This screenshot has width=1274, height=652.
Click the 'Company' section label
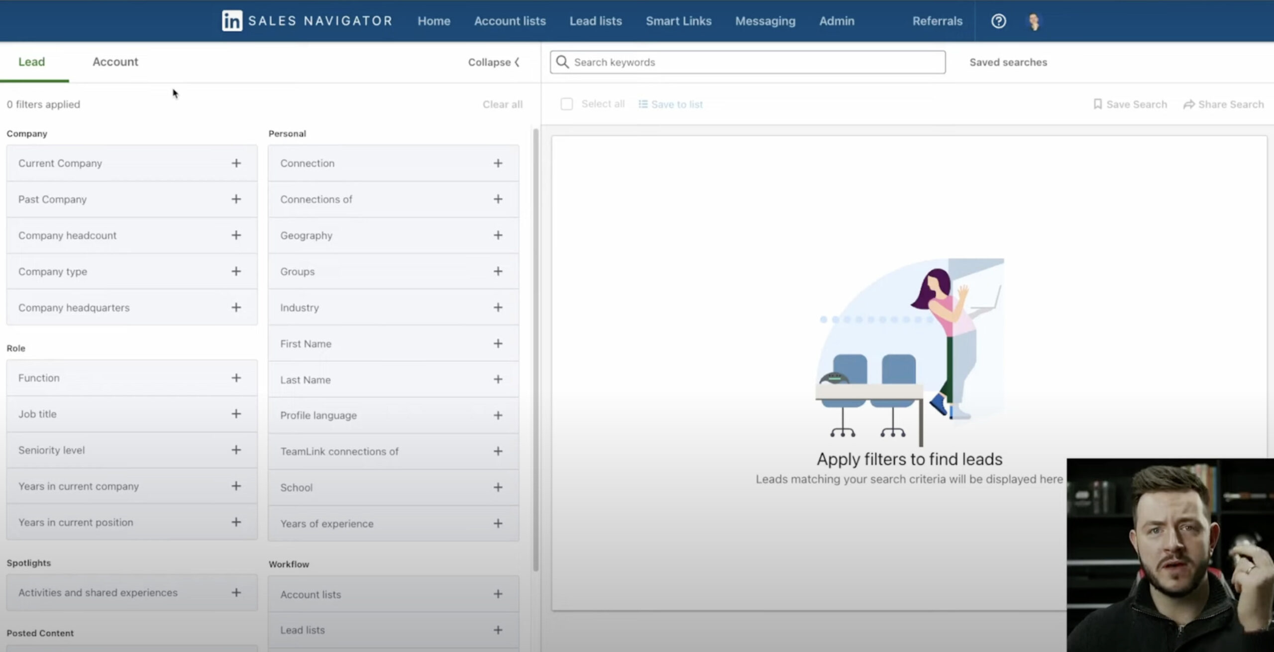27,133
